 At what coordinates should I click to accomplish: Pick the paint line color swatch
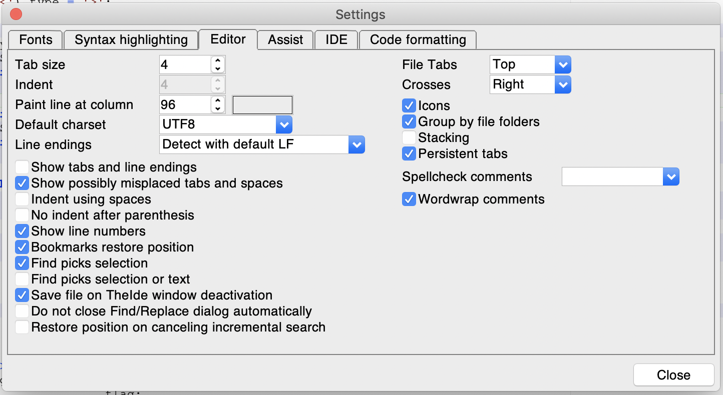tap(262, 105)
